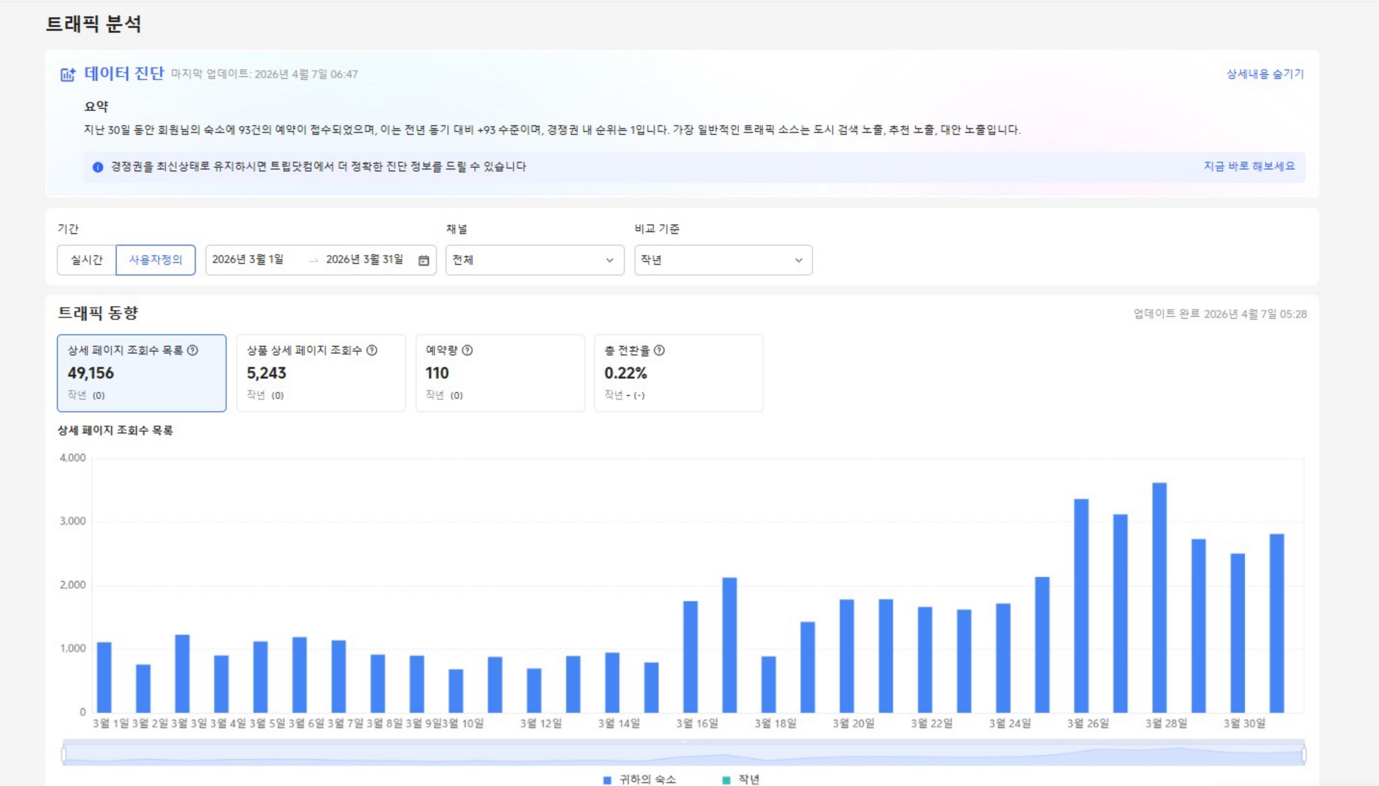Click the 3월 16일 bar in the chart

pos(690,657)
